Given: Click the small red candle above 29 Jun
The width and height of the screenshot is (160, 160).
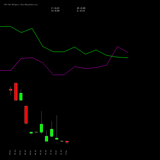Looking at the screenshot, I should [x=11, y=90].
